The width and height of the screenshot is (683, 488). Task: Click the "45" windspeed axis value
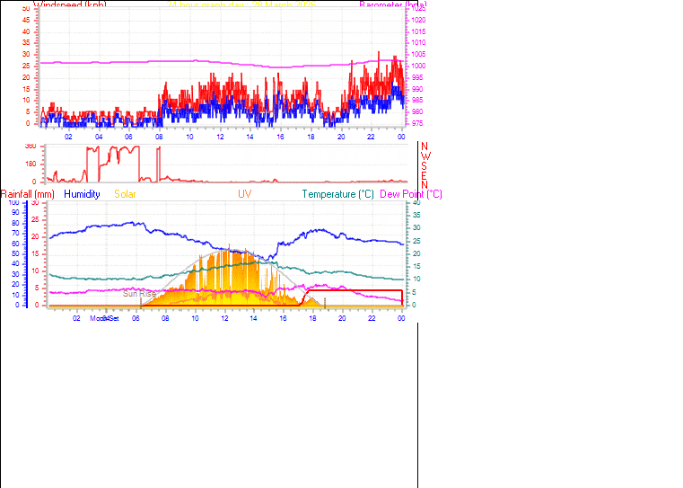26,20
